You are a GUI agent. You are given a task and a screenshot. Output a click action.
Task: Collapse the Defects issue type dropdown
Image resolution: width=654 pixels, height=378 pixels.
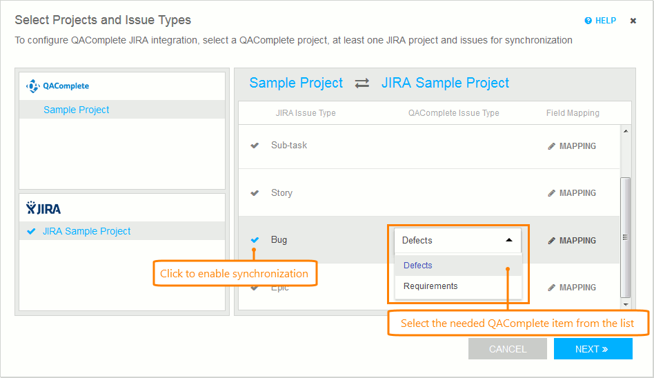[509, 240]
